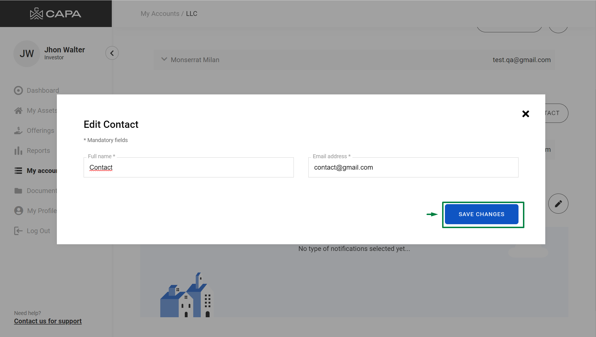Click the Log Out icon

click(x=18, y=231)
